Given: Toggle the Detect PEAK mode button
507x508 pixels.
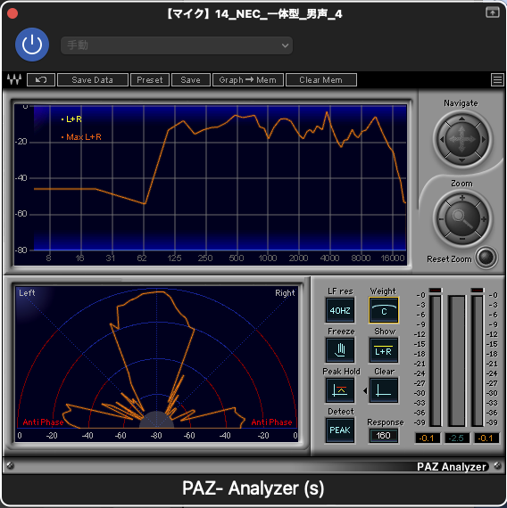Looking at the screenshot, I should pos(340,430).
